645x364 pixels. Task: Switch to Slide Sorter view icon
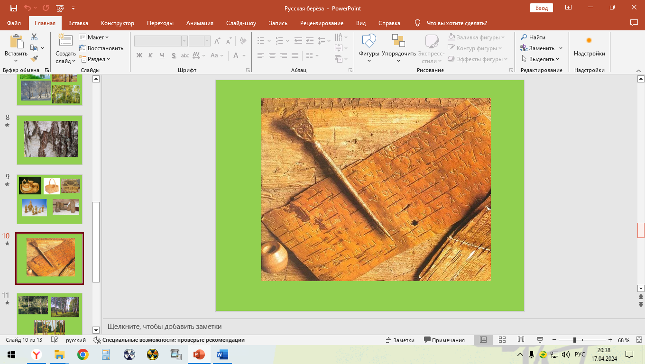(x=502, y=340)
